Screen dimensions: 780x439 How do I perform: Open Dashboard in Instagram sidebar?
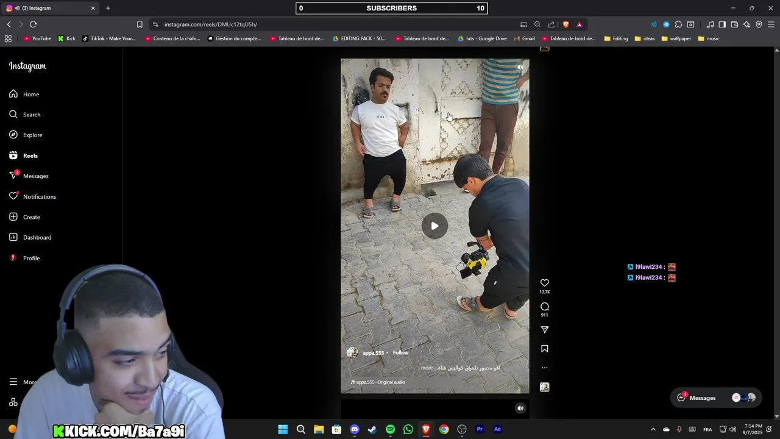[30, 237]
